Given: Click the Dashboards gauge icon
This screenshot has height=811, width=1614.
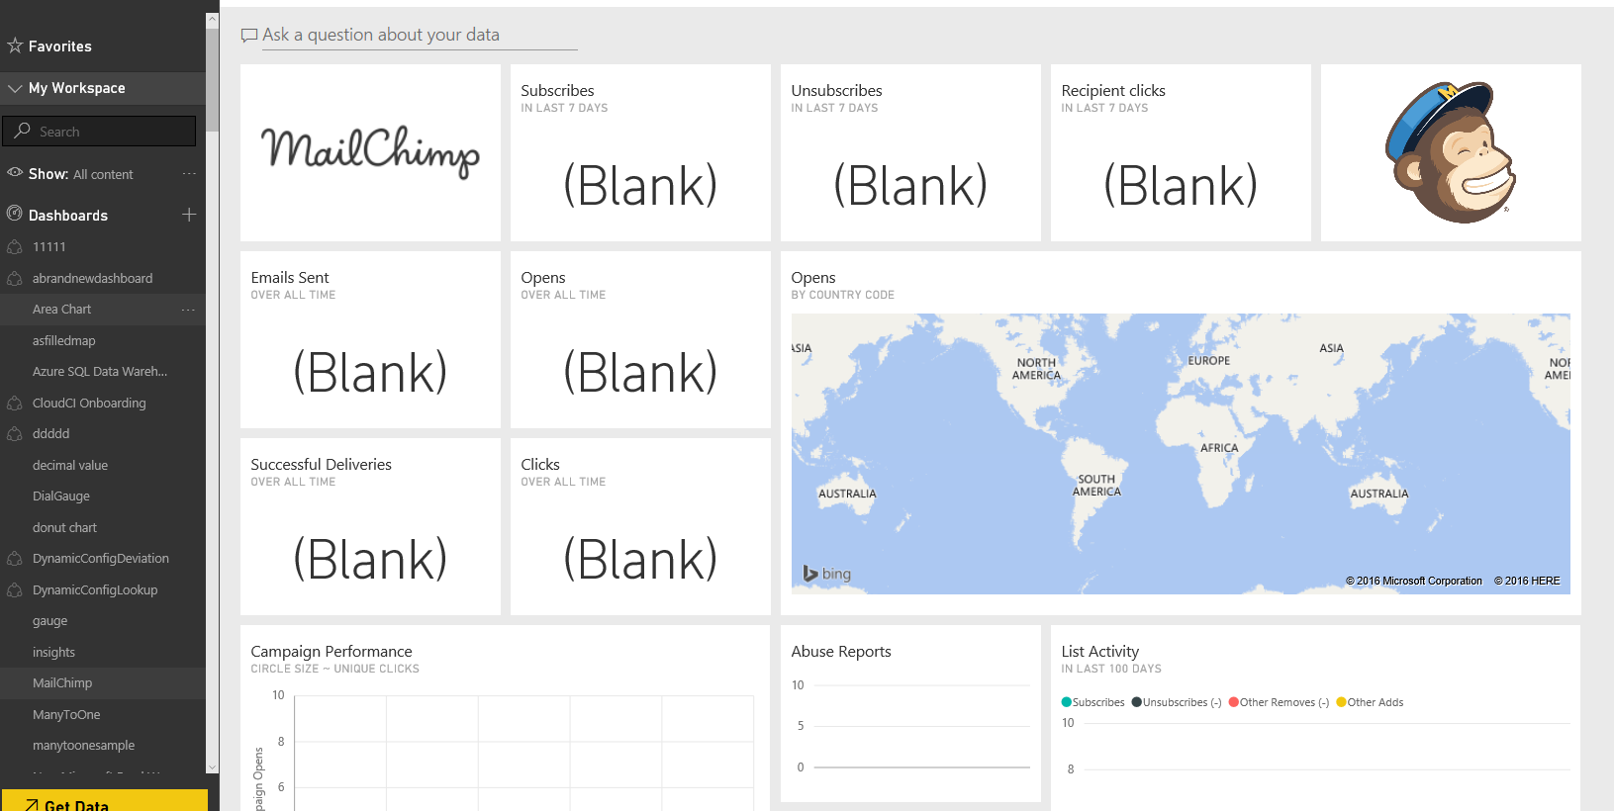Looking at the screenshot, I should [x=15, y=214].
